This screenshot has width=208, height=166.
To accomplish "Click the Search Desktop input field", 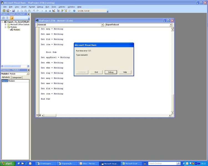I will (x=162, y=164).
